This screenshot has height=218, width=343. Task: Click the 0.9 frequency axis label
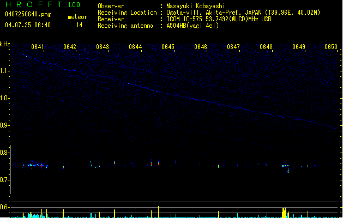[5, 125]
